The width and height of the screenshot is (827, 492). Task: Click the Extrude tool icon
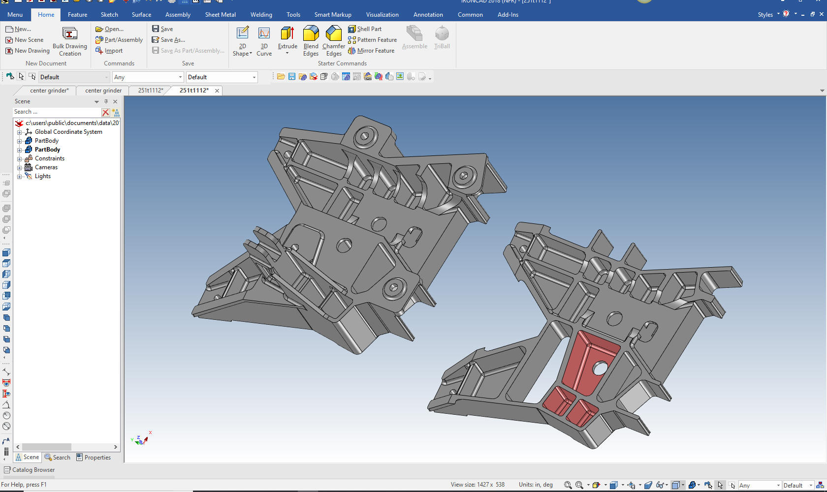[287, 34]
